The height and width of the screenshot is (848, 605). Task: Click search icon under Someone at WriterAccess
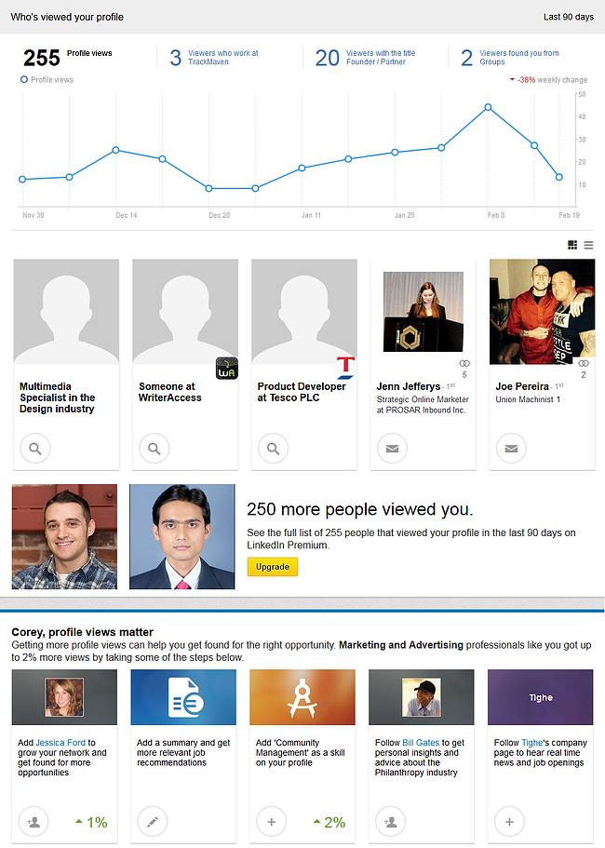click(155, 449)
